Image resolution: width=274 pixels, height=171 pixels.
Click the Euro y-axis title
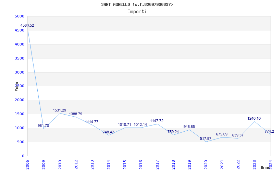pos(17,87)
